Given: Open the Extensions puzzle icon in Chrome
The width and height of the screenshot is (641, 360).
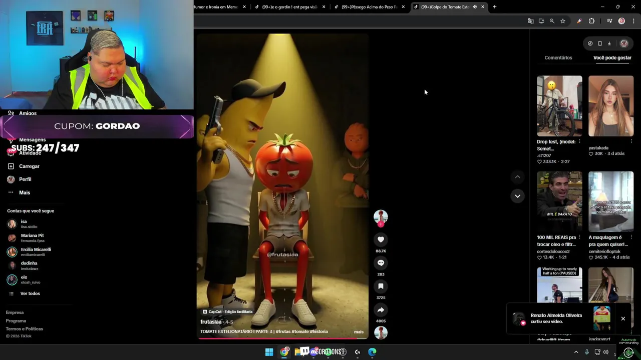Looking at the screenshot, I should point(591,21).
